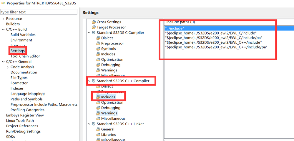Image resolution: width=294 pixels, height=141 pixels.
Task: Click the Cross Settings folder icon
Action: pos(94,22)
